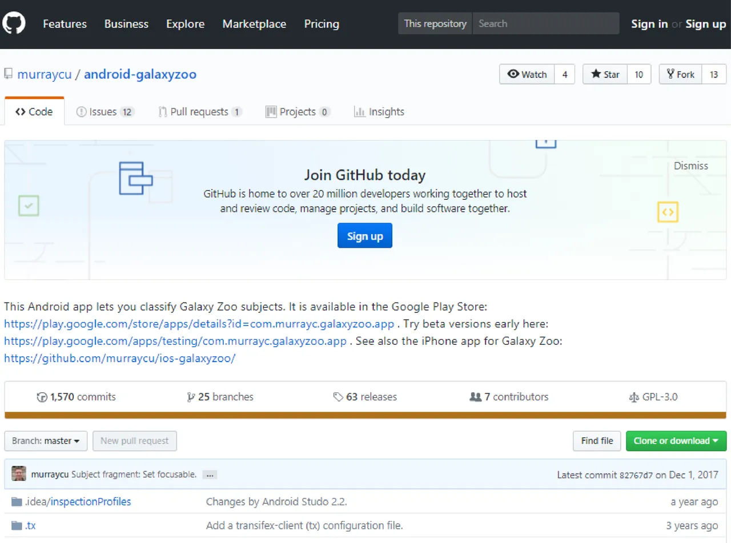
Task: Open the Play apps testing beta link
Action: (x=175, y=341)
